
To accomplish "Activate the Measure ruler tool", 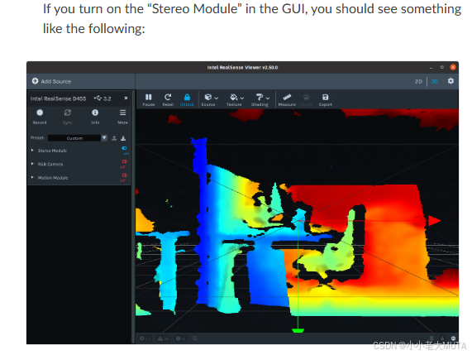I will [x=287, y=100].
